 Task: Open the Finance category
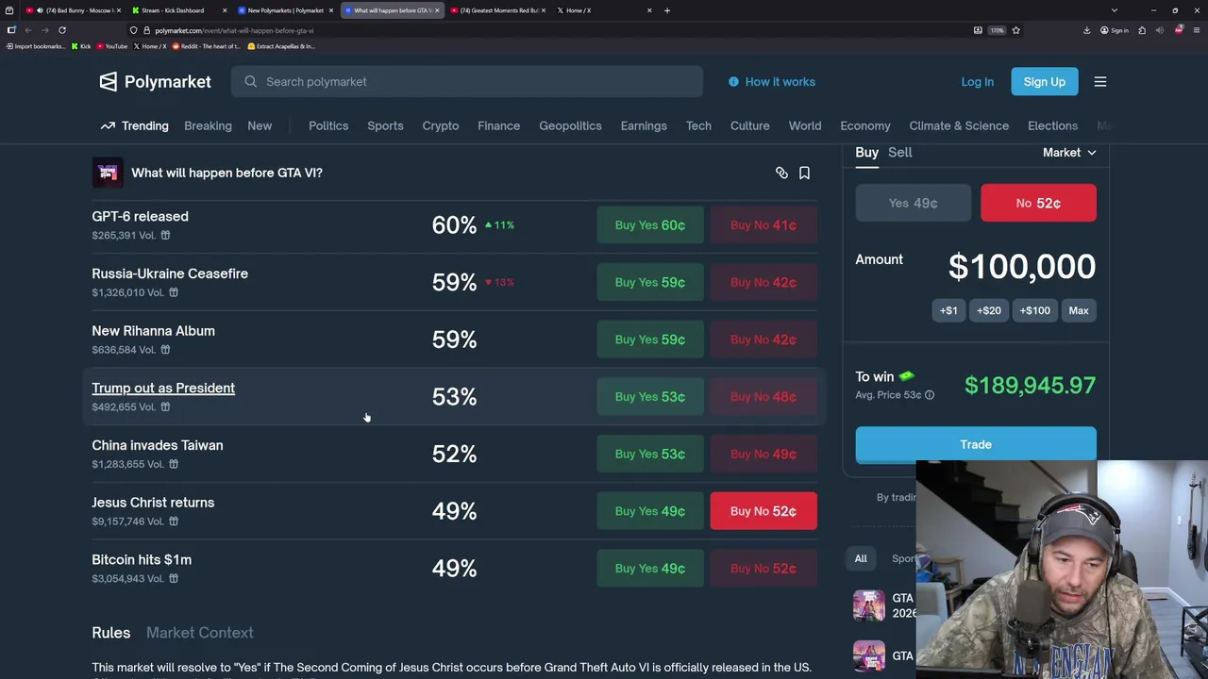click(498, 125)
